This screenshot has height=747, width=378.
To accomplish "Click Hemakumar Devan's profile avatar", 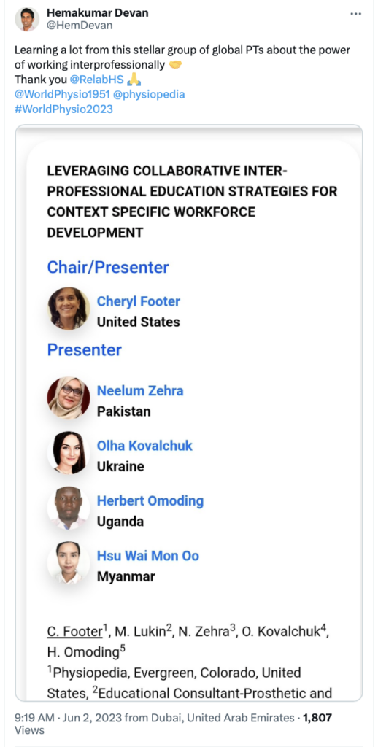I will (27, 19).
